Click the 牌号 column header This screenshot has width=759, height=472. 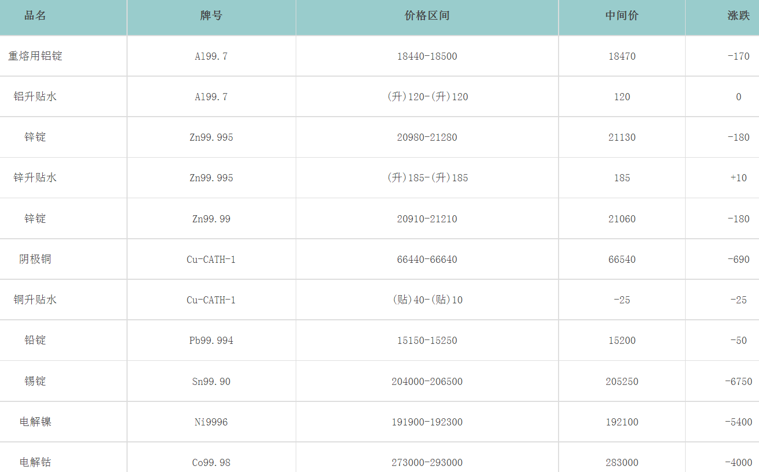tap(211, 16)
